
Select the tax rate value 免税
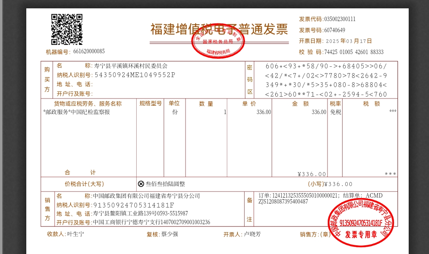(335, 112)
